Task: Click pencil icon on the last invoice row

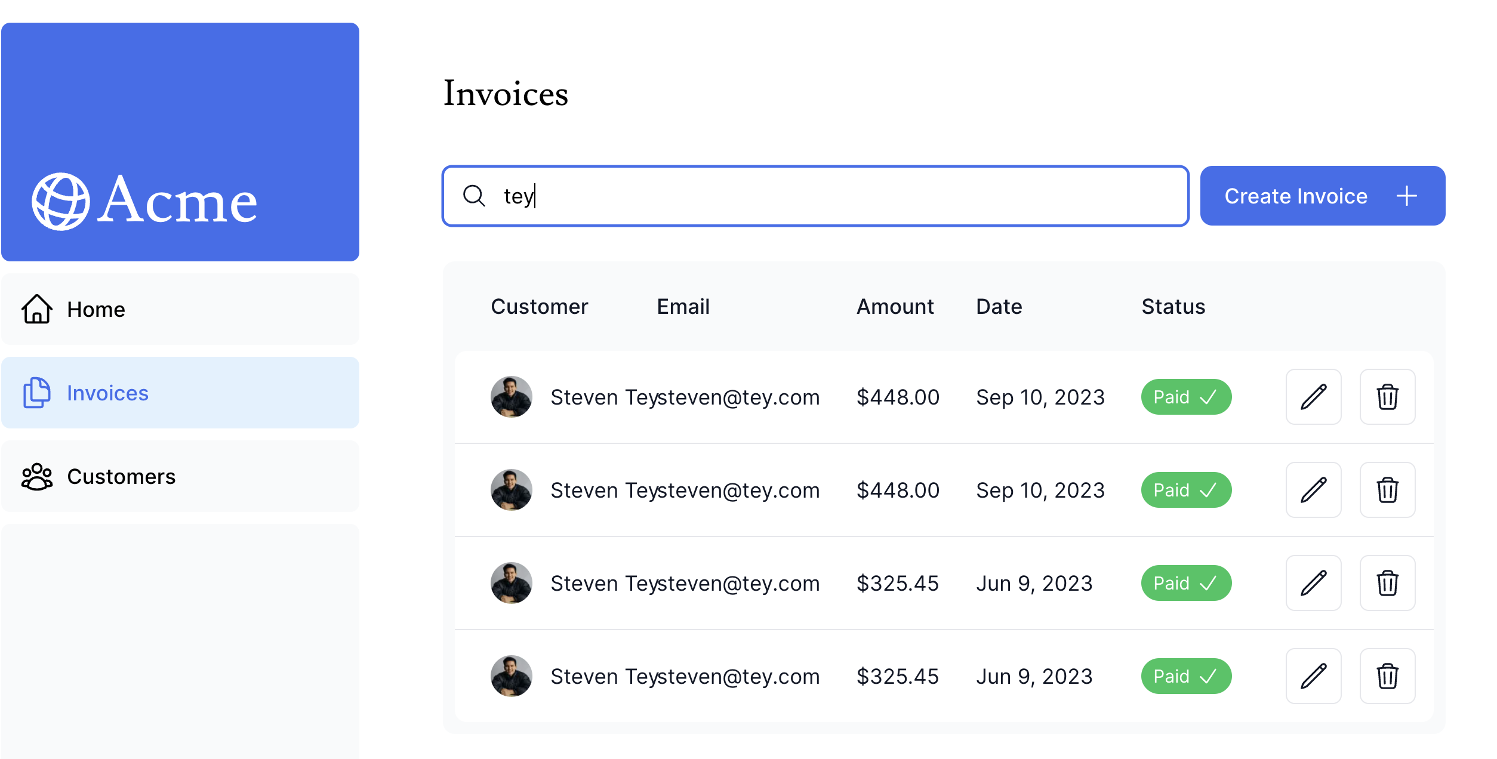Action: [x=1313, y=676]
